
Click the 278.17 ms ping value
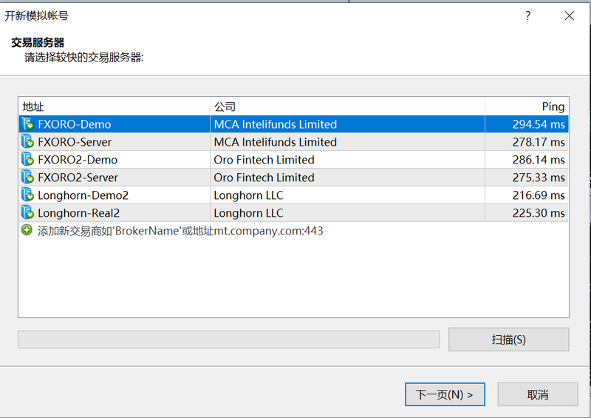(539, 142)
